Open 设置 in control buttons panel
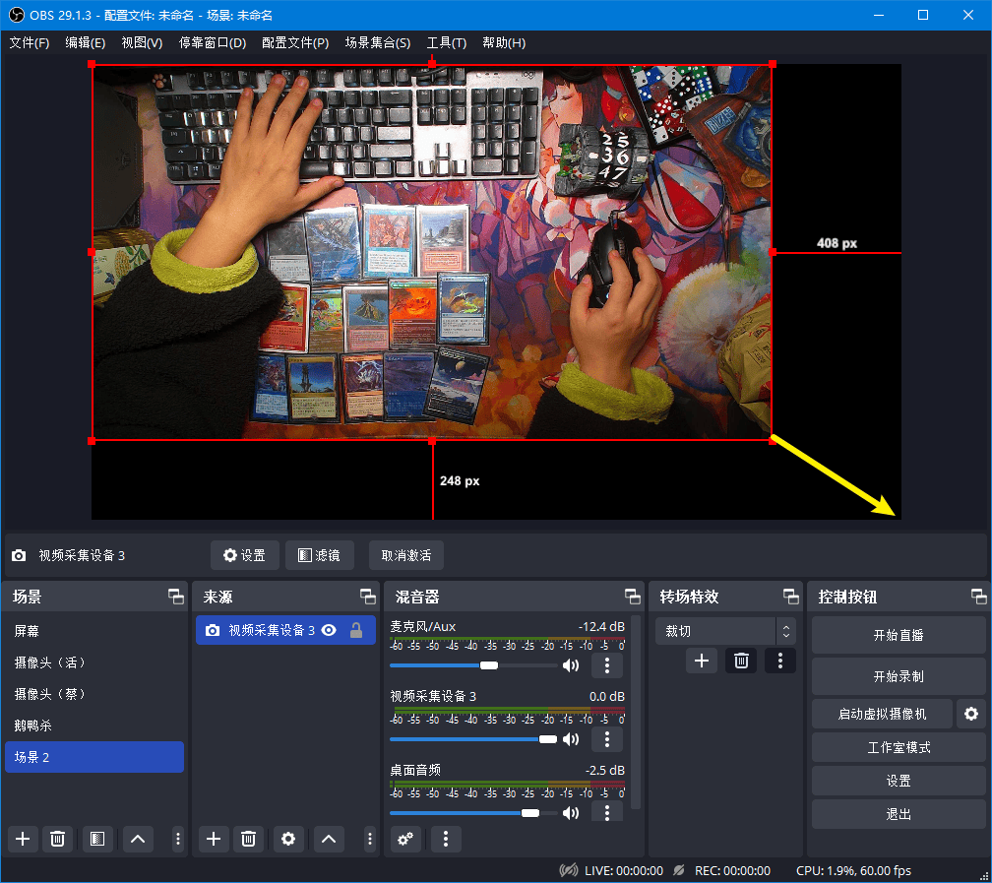 coord(899,781)
